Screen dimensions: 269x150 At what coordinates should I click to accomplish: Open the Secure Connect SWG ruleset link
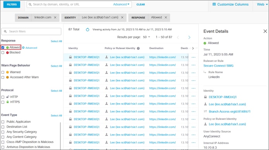click(x=218, y=66)
